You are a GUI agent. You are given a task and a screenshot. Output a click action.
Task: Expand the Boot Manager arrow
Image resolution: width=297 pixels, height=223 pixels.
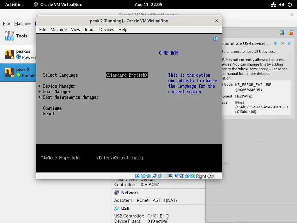point(39,91)
